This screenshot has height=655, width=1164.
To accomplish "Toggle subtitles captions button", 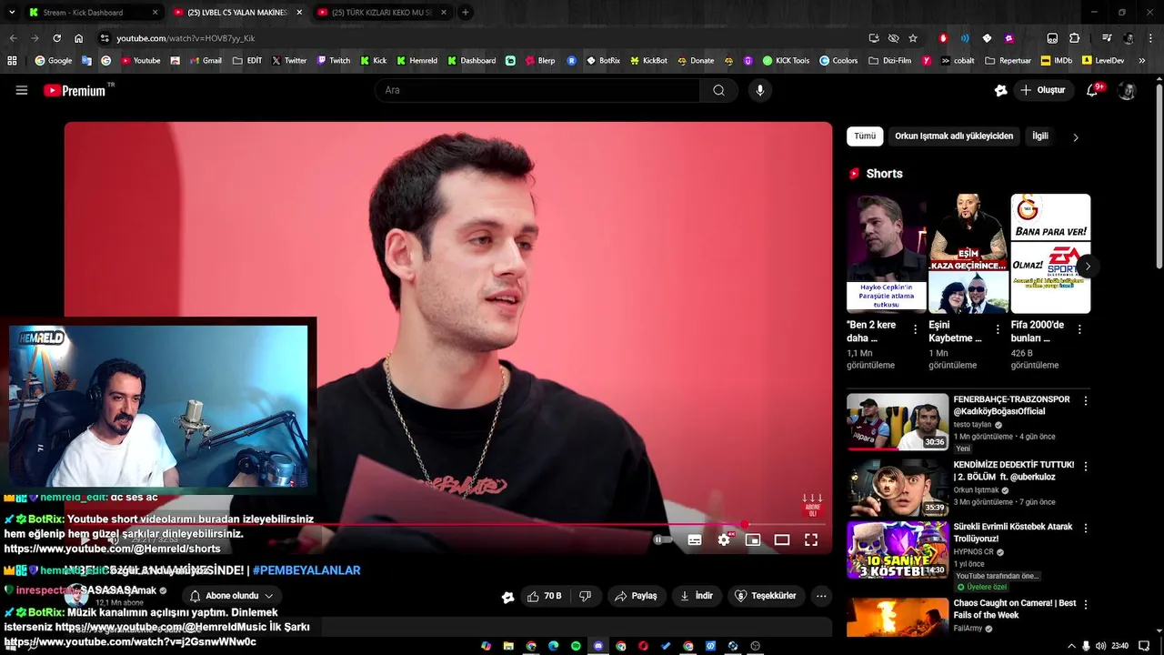I will (x=695, y=539).
